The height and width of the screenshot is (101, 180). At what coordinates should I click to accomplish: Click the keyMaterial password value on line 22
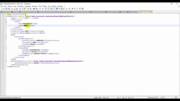[x=40, y=54]
